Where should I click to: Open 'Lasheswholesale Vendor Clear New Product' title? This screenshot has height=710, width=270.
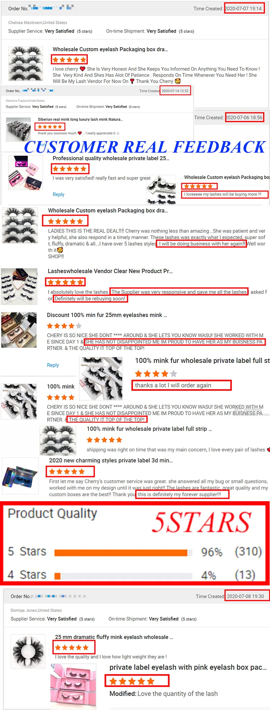point(110,271)
